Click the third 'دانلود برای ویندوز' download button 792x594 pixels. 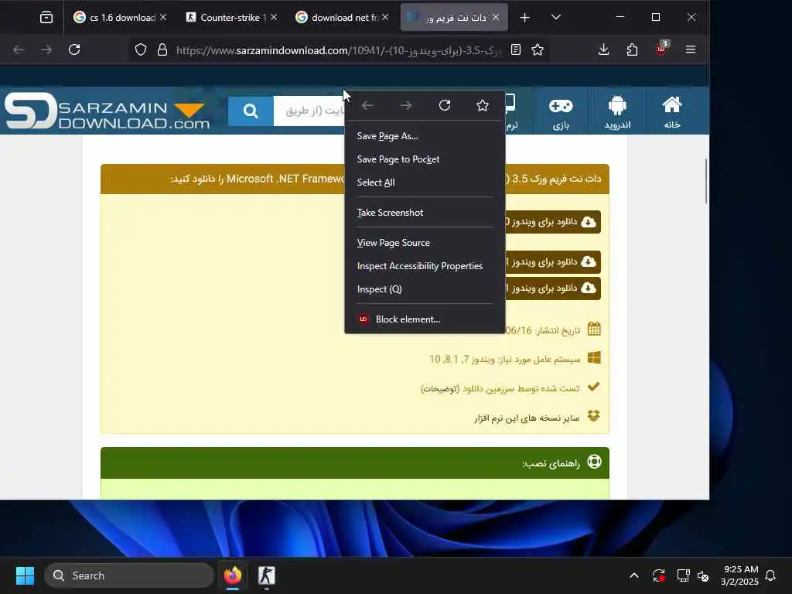click(552, 288)
